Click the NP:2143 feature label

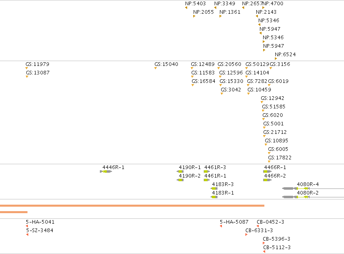266,12
